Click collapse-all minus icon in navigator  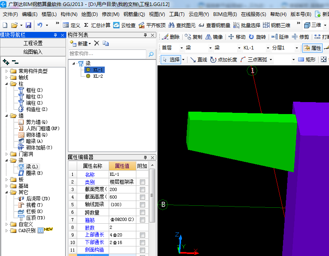(x=15, y=62)
